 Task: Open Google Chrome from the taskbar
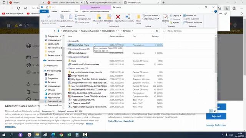point(61,135)
